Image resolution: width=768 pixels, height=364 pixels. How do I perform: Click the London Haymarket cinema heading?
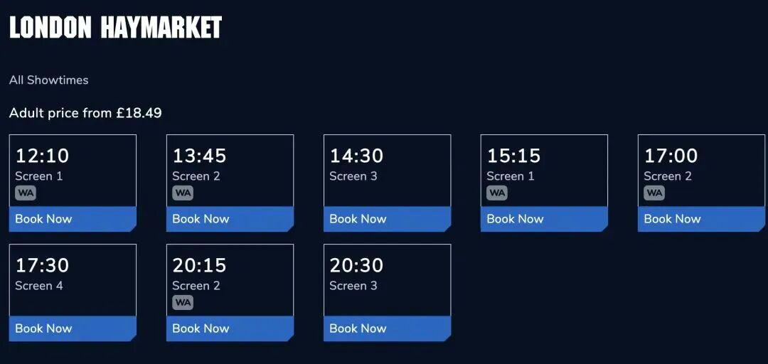(x=116, y=28)
